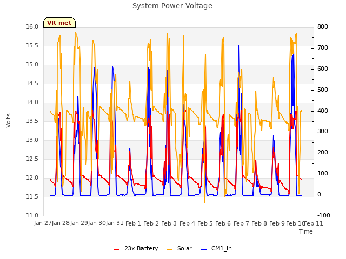Click the tall blue CM1_in peak on Feb 7
Image resolution: width=346 pixels, height=259 pixels.
(x=239, y=46)
